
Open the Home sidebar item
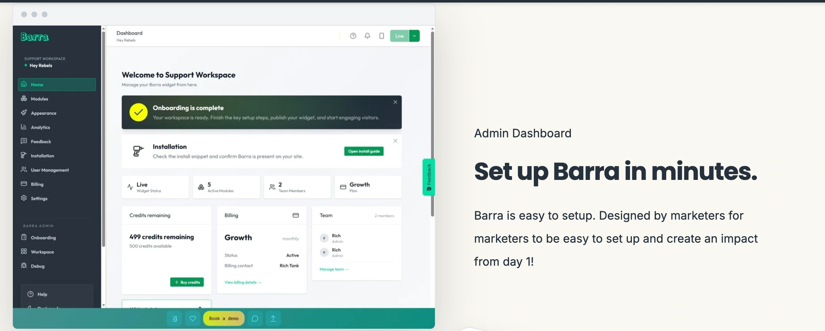(x=57, y=84)
